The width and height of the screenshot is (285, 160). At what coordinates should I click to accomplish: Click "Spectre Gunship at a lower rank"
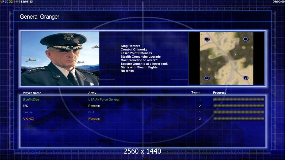coord(144,64)
